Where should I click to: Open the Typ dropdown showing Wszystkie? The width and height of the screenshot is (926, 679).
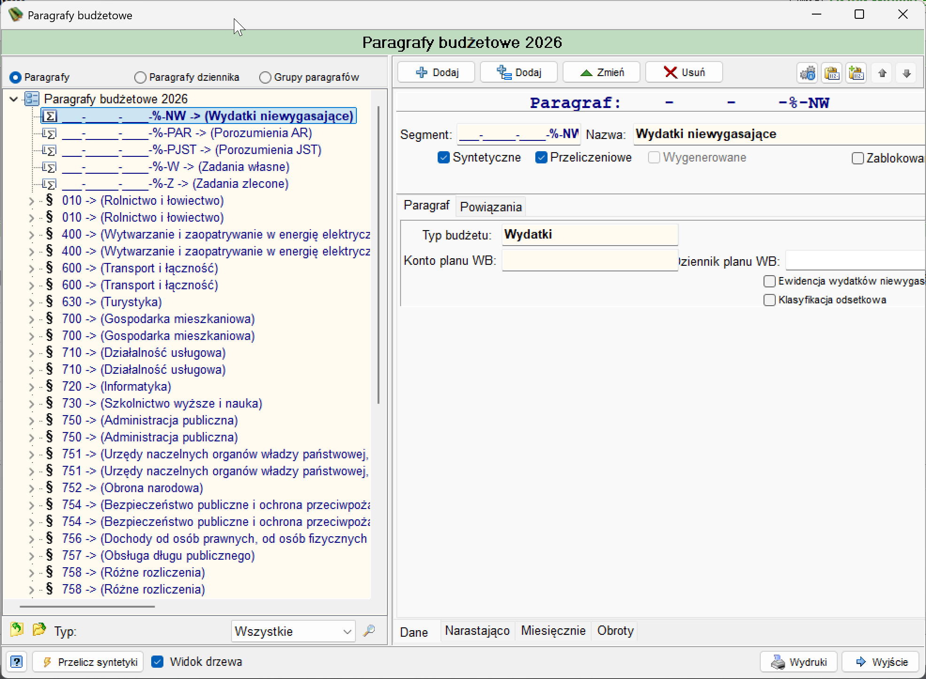click(293, 632)
